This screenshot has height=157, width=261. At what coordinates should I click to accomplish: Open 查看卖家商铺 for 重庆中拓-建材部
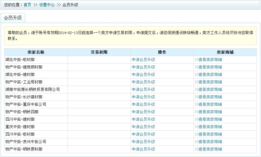tap(208, 127)
